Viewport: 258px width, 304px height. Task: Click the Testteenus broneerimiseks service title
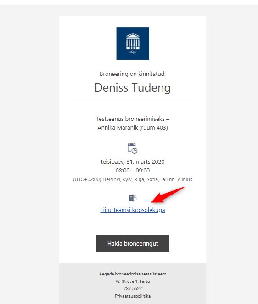click(x=133, y=119)
